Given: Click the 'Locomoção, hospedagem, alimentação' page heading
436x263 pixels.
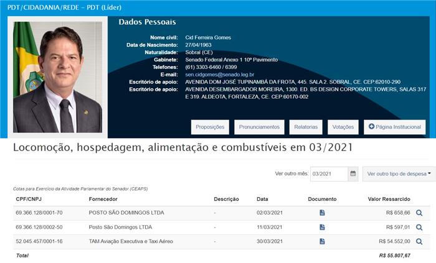Looking at the screenshot, I should point(182,147).
